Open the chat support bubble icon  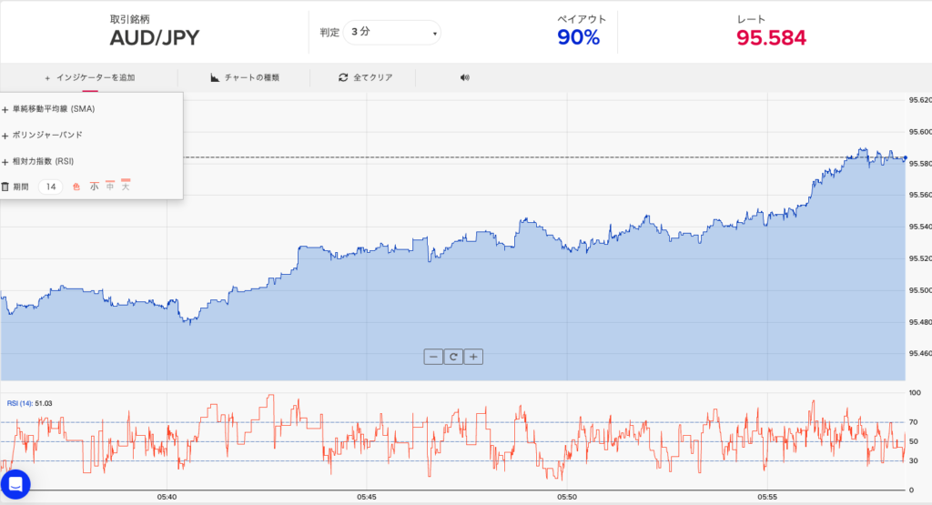[x=15, y=484]
